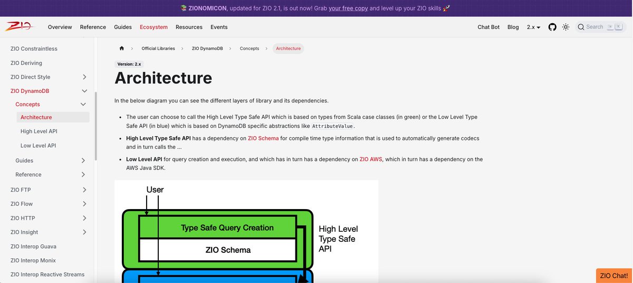The width and height of the screenshot is (633, 283).
Task: Expand ZIO HTTP chevron
Action: [x=84, y=218]
